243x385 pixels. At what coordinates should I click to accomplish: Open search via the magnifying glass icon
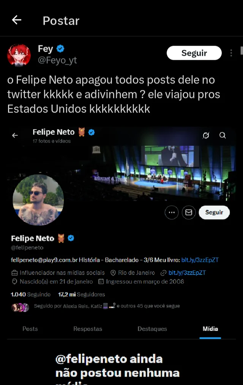(222, 135)
